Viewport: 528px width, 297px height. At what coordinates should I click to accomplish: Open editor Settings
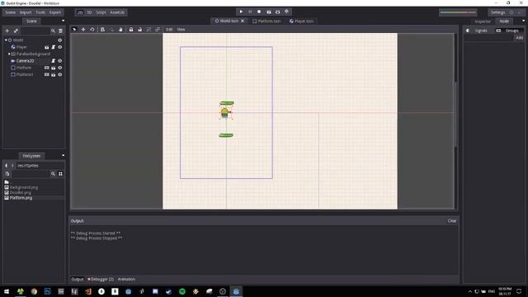point(497,12)
